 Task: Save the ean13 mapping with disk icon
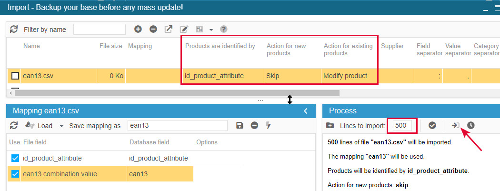click(x=240, y=125)
